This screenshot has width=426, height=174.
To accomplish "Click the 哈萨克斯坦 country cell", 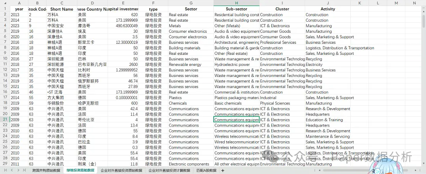I will (x=92, y=103).
